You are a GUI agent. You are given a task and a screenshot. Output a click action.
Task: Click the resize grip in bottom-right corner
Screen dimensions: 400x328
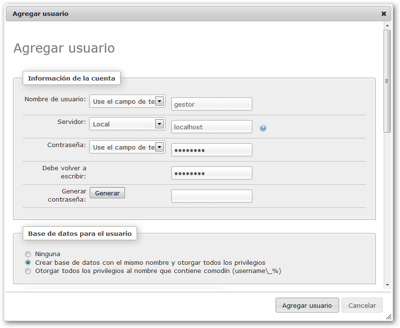pyautogui.click(x=389, y=317)
